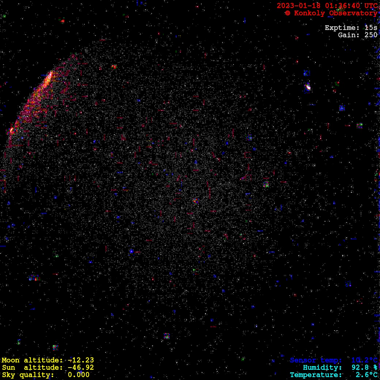This screenshot has width=380, height=380.
Task: Click the UTC timestamp 2023-01-18 01:36:40
Action: click(327, 6)
